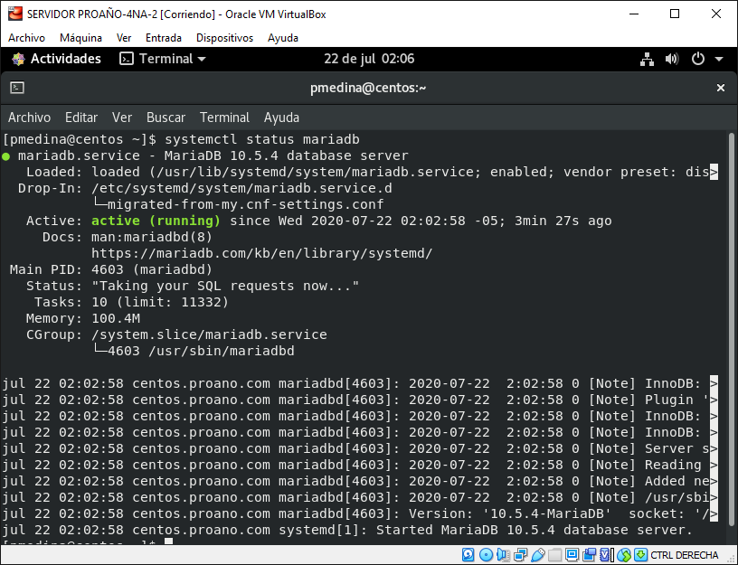This screenshot has height=565, width=738.
Task: Click the 'Tasks: 10 (limit: 11332)' line
Action: pyautogui.click(x=131, y=302)
